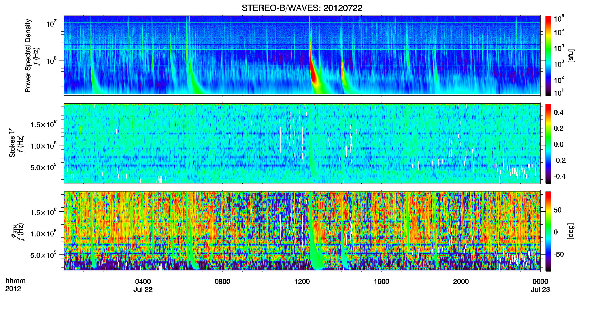Viewport: 604px width, 311px height.
Task: Click the Power Spectral Density spectrogram panel
Action: (x=302, y=55)
